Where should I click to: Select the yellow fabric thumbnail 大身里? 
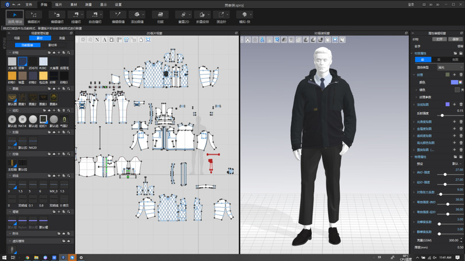[12, 76]
